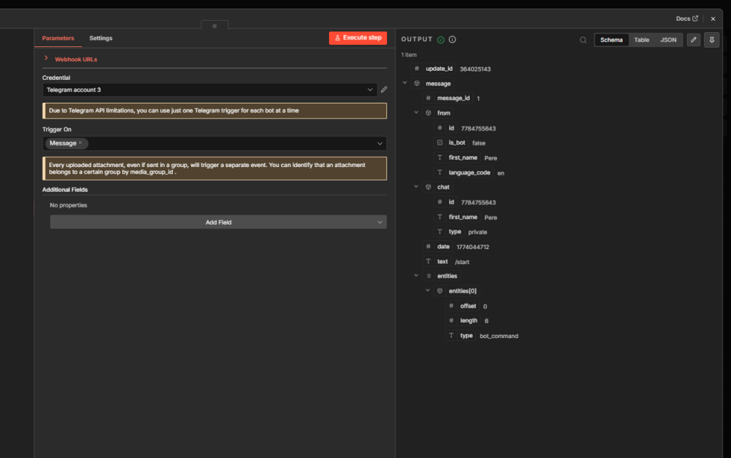Edit the Telegram credential via pencil icon
This screenshot has height=458, width=731.
pyautogui.click(x=383, y=90)
